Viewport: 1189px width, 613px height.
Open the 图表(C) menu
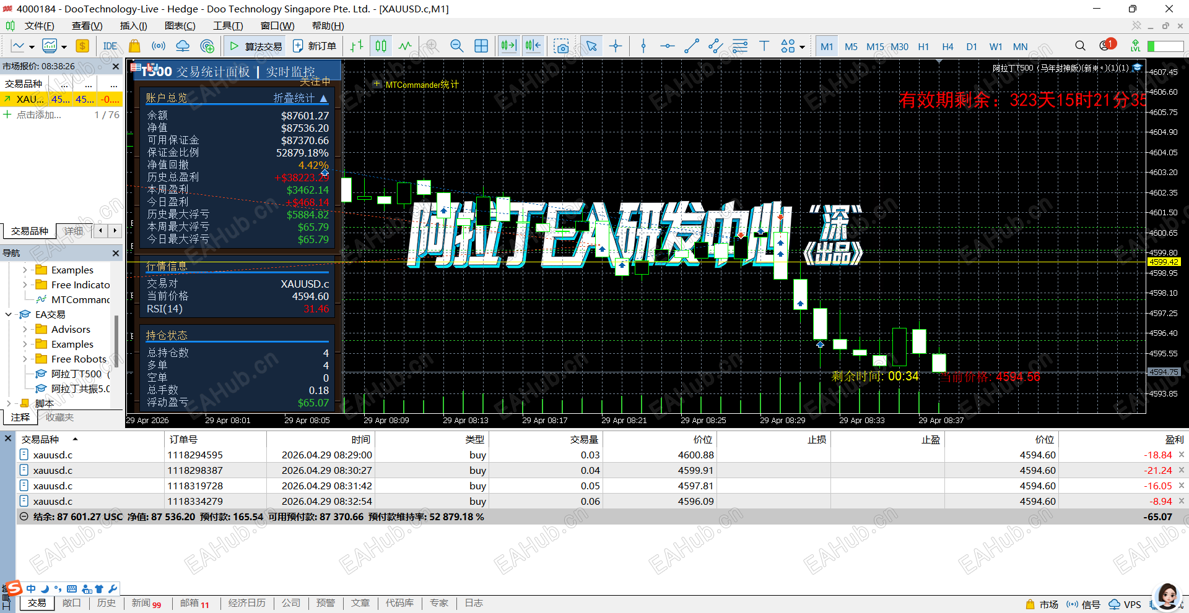click(x=180, y=25)
